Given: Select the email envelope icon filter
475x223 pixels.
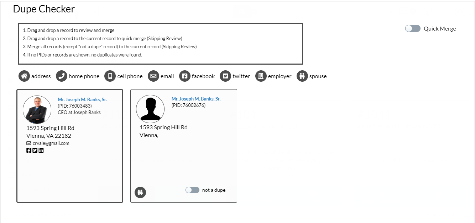Looking at the screenshot, I should point(153,76).
